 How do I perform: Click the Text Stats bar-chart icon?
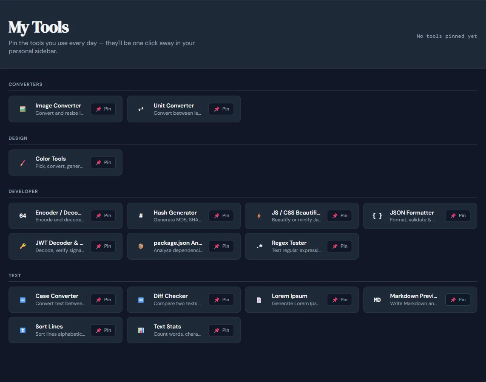click(140, 330)
